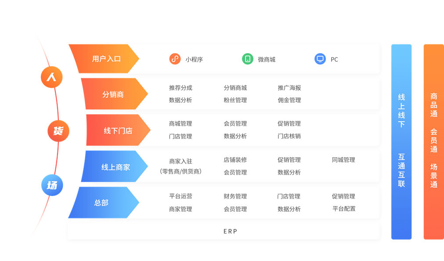The width and height of the screenshot is (444, 261).
Task: Click the orange 小程序 mini-program icon
Action: [175, 59]
